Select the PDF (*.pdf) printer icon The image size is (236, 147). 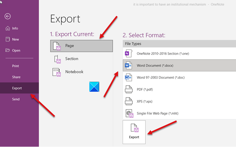tap(129, 89)
